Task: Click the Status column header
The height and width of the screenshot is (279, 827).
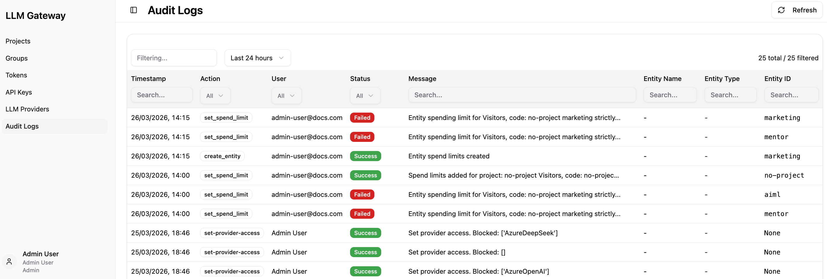Action: (x=360, y=79)
